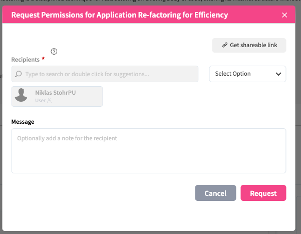Click the chain link icon

225,45
